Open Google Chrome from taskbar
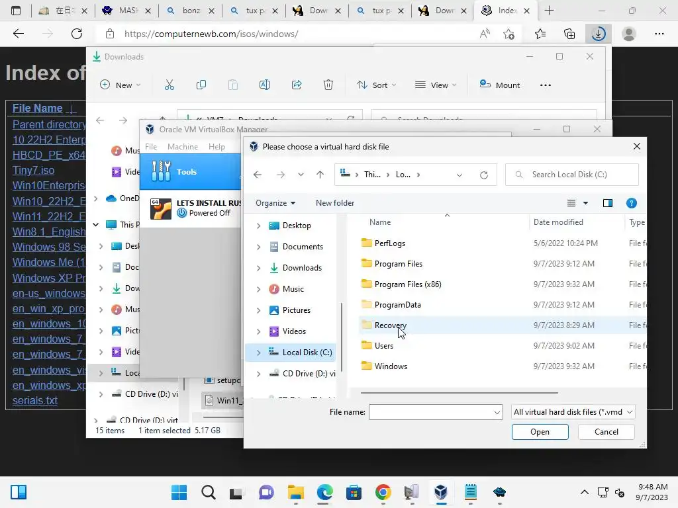This screenshot has width=678, height=508. click(x=383, y=492)
